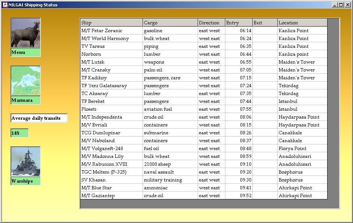Select the 148 transit count value box
Image resolution: width=353 pixels, height=223 pixels.
pos(19,133)
